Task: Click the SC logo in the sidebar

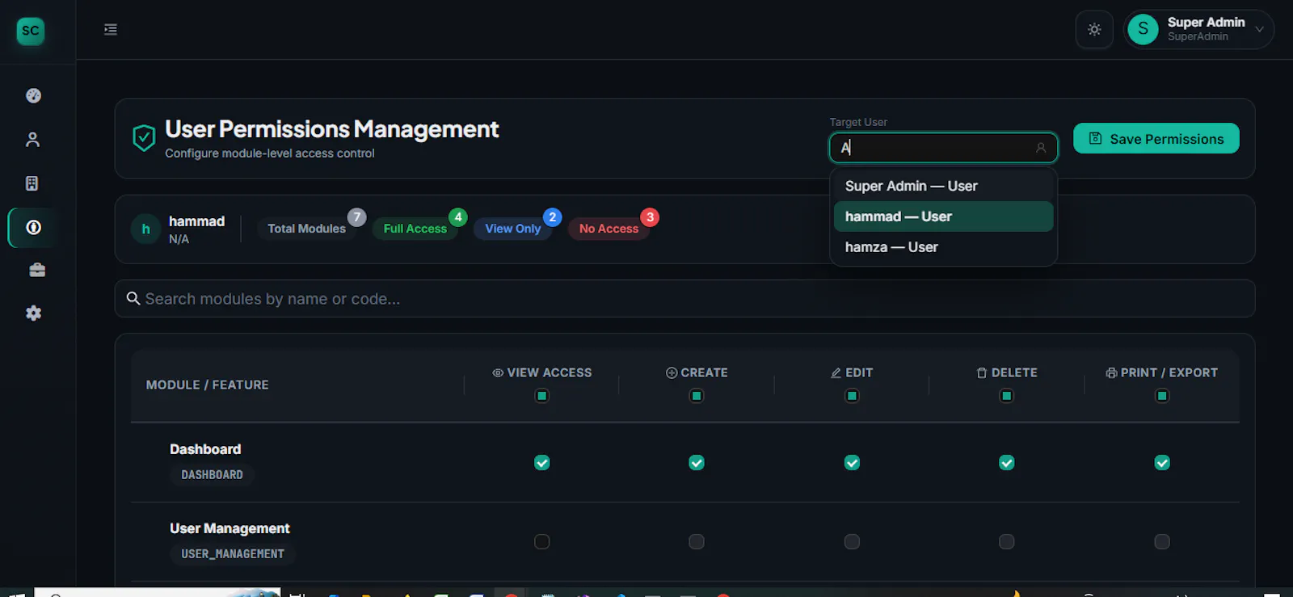Action: (31, 31)
